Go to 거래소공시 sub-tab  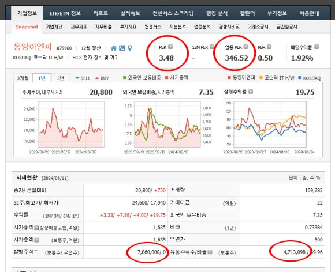coord(258,27)
